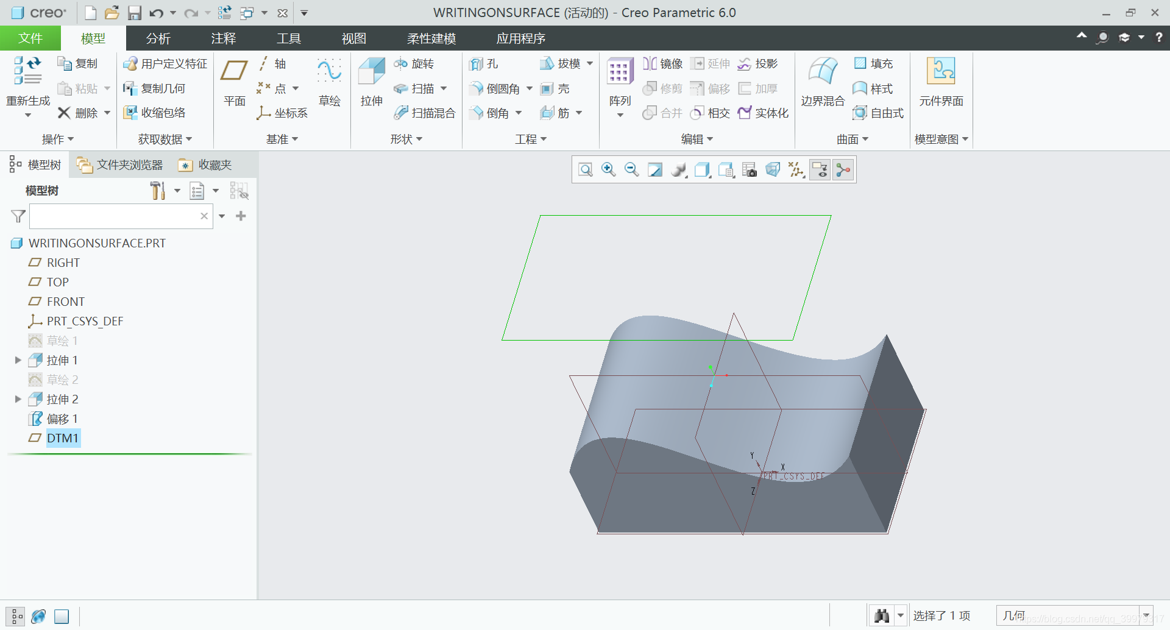Select the Fill (填充) surface tool

tap(873, 64)
